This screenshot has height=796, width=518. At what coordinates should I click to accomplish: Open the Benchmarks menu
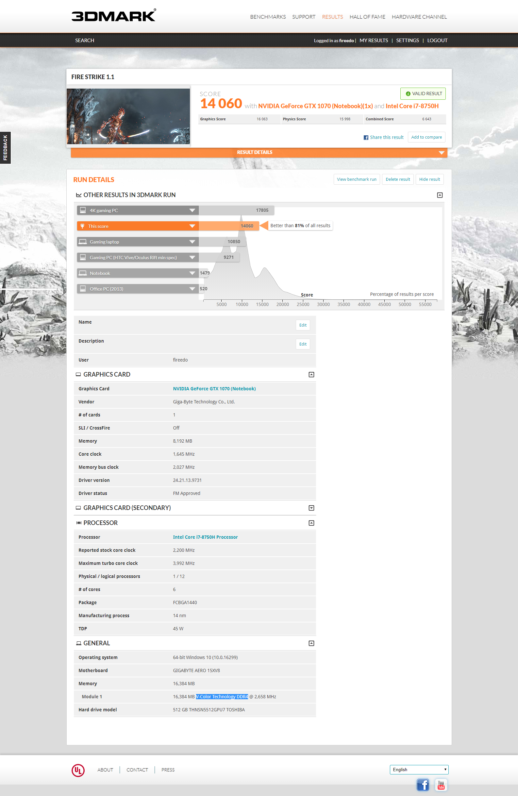tap(268, 17)
